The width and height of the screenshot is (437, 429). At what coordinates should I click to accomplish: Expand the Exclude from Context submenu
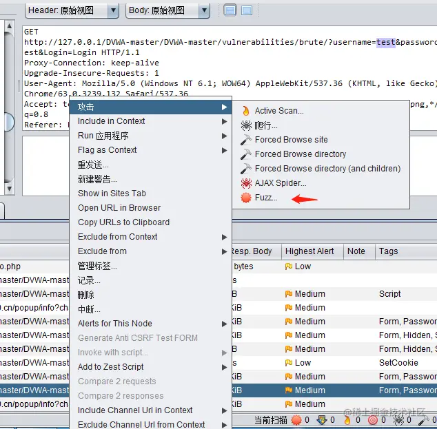coord(224,237)
